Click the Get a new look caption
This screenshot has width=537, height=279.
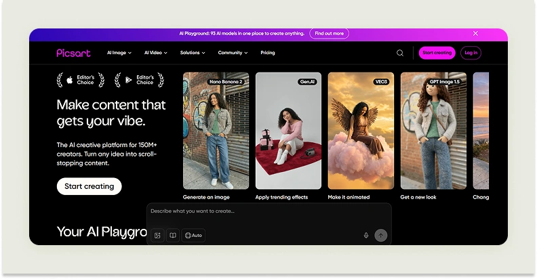point(418,197)
